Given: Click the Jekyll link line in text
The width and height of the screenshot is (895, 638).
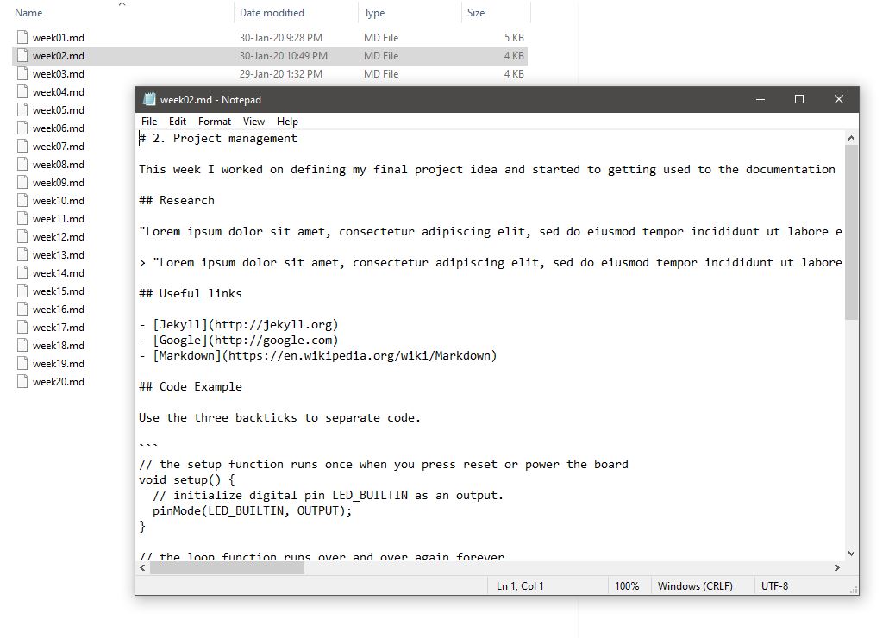Looking at the screenshot, I should tap(239, 325).
